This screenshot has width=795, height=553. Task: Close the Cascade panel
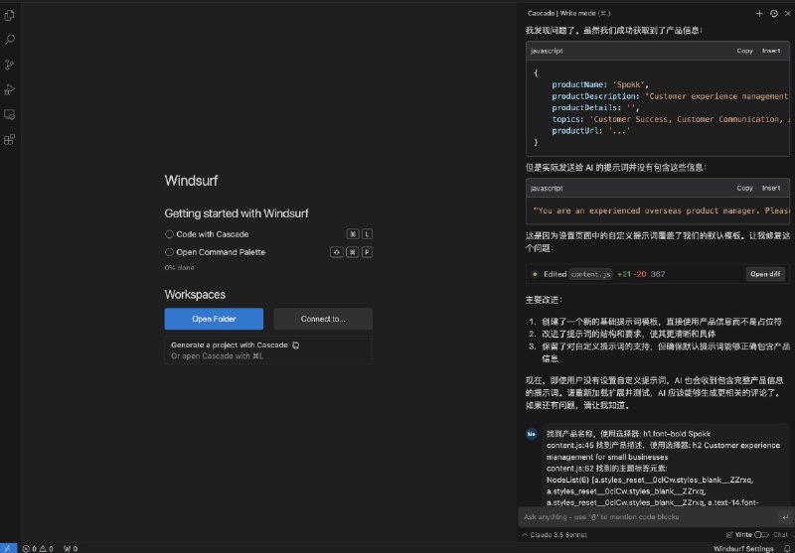point(787,14)
